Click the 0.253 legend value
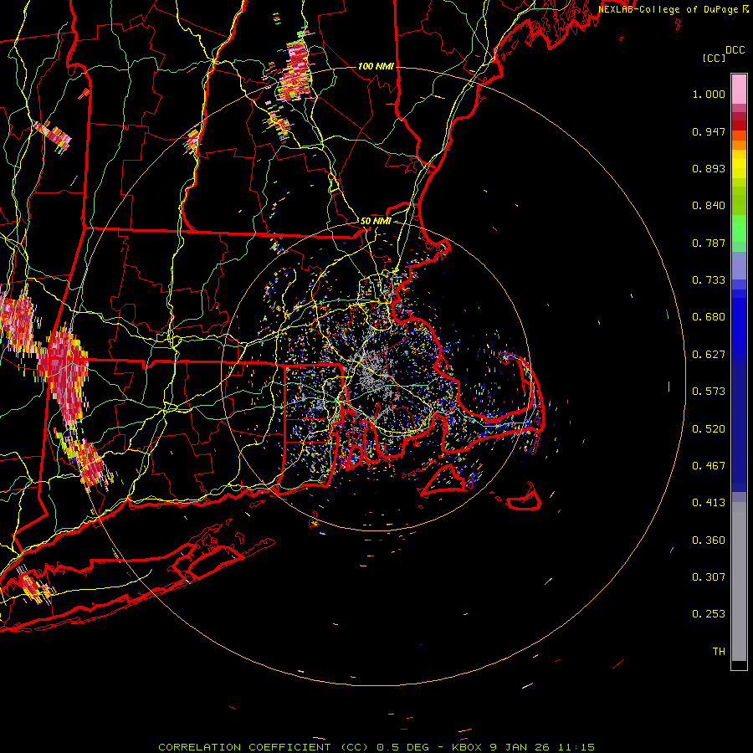This screenshot has width=753, height=753. pos(709,614)
